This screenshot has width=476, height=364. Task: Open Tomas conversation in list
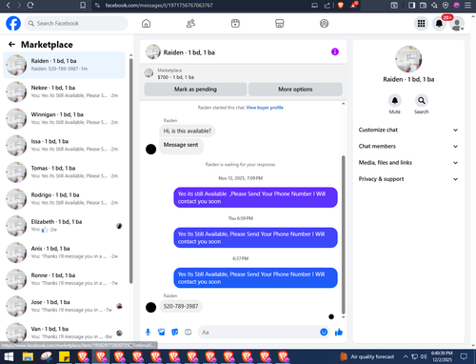65,172
